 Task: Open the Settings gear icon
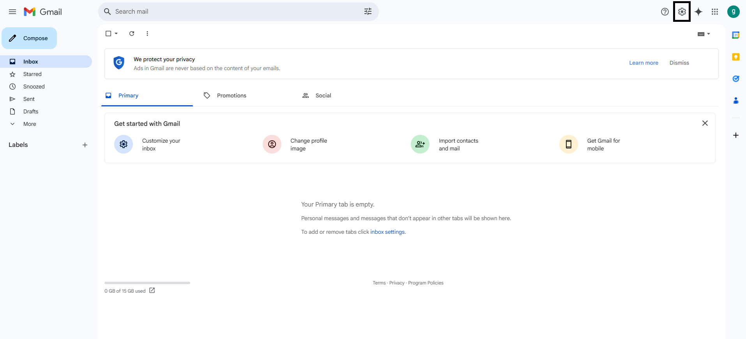[x=682, y=12]
